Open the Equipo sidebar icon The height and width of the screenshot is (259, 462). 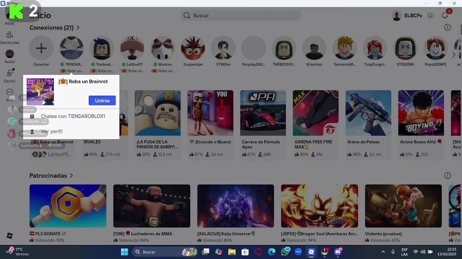pyautogui.click(x=10, y=73)
